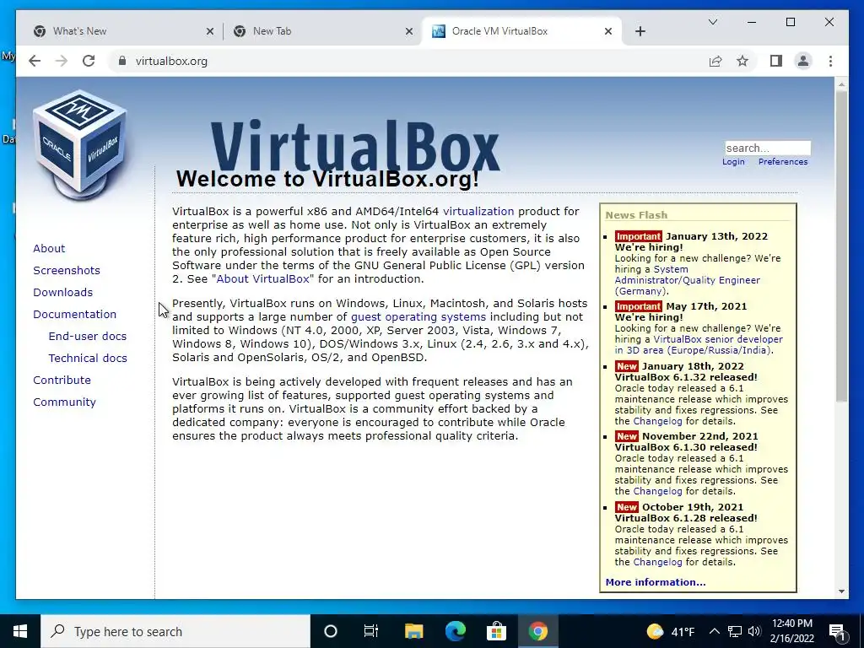Click the Login link
The width and height of the screenshot is (864, 648).
733,161
